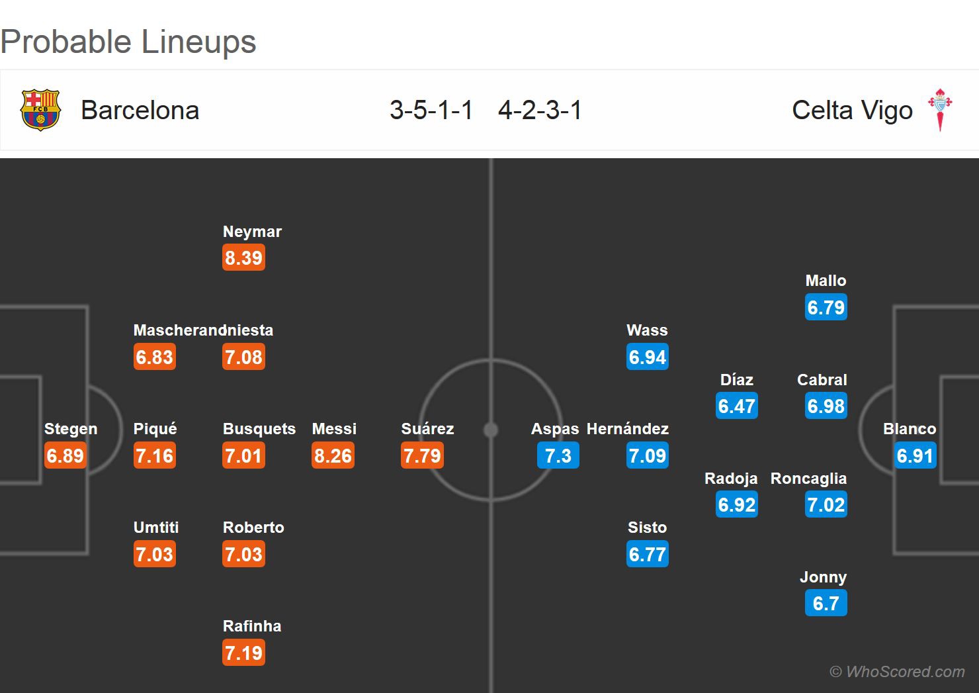The width and height of the screenshot is (979, 693).
Task: Open the Celta Vigo team name link
Action: tap(852, 111)
